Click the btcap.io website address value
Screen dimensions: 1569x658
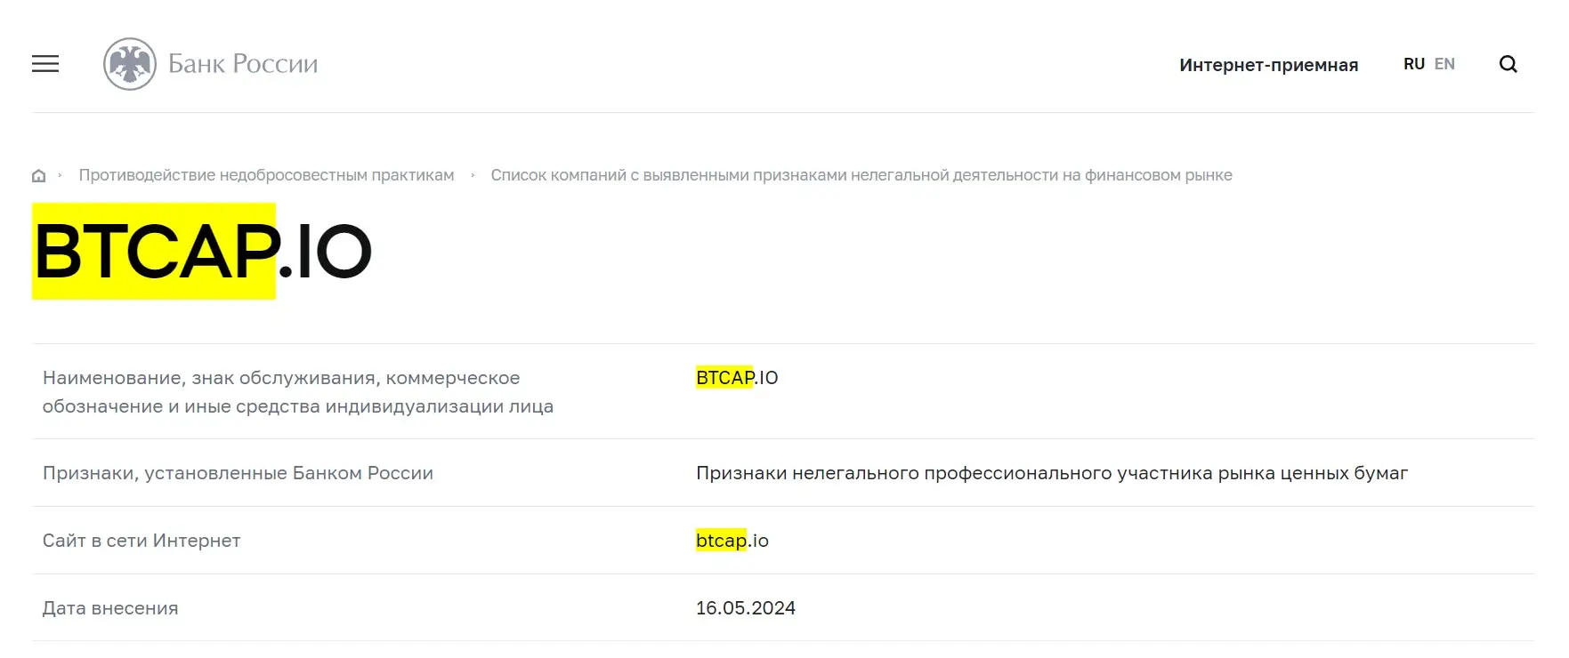point(732,541)
